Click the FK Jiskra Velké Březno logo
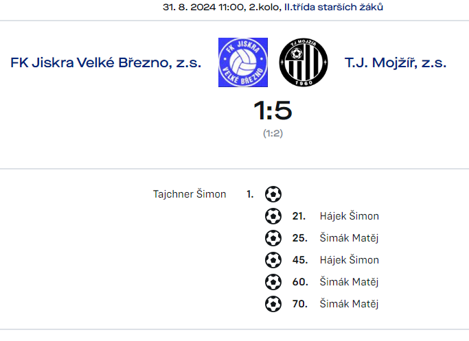Viewport: 469px width, 341px height. 243,62
